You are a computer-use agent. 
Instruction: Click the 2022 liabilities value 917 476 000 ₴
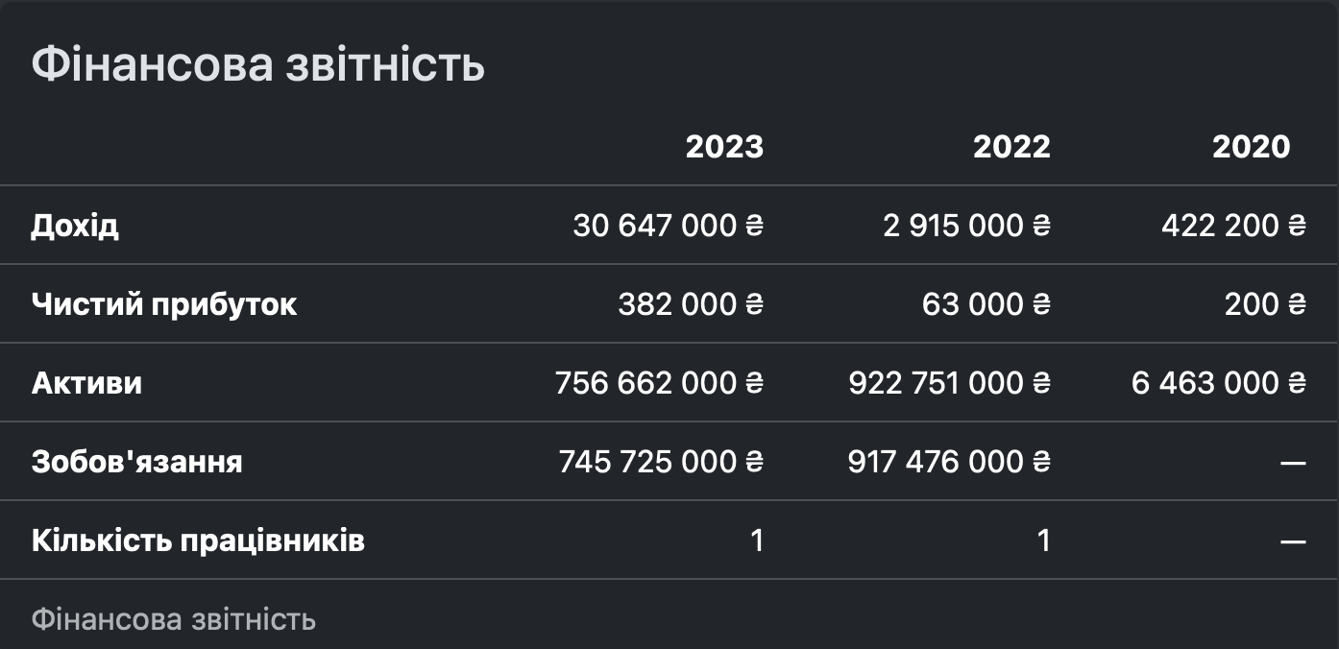pos(949,462)
